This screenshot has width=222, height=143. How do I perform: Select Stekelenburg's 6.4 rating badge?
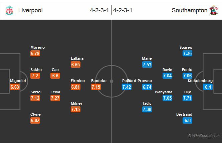[x=208, y=87]
